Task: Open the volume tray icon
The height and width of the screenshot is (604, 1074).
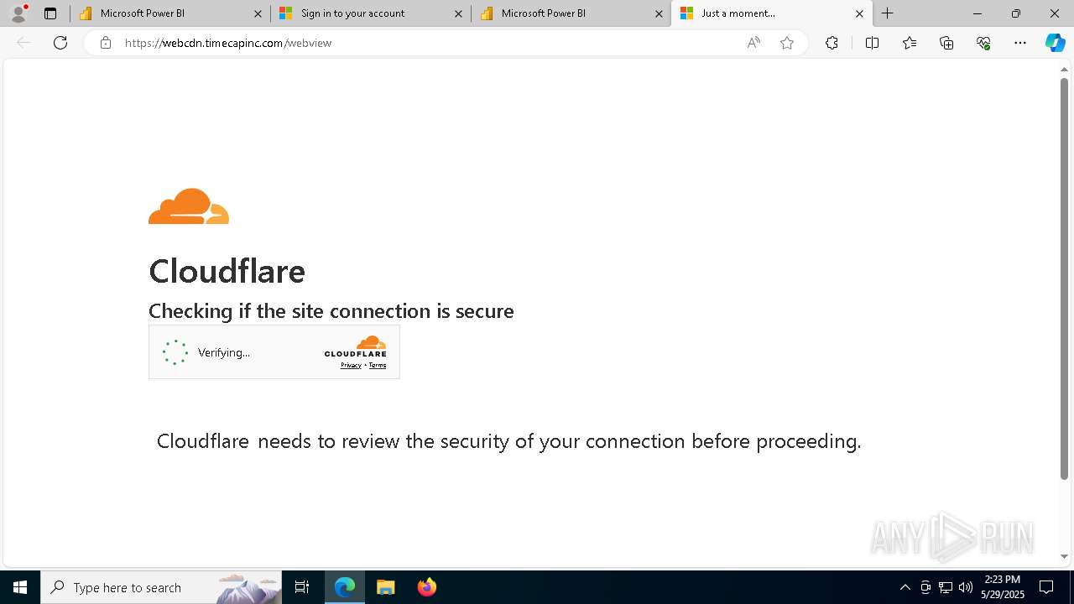Action: click(x=966, y=587)
